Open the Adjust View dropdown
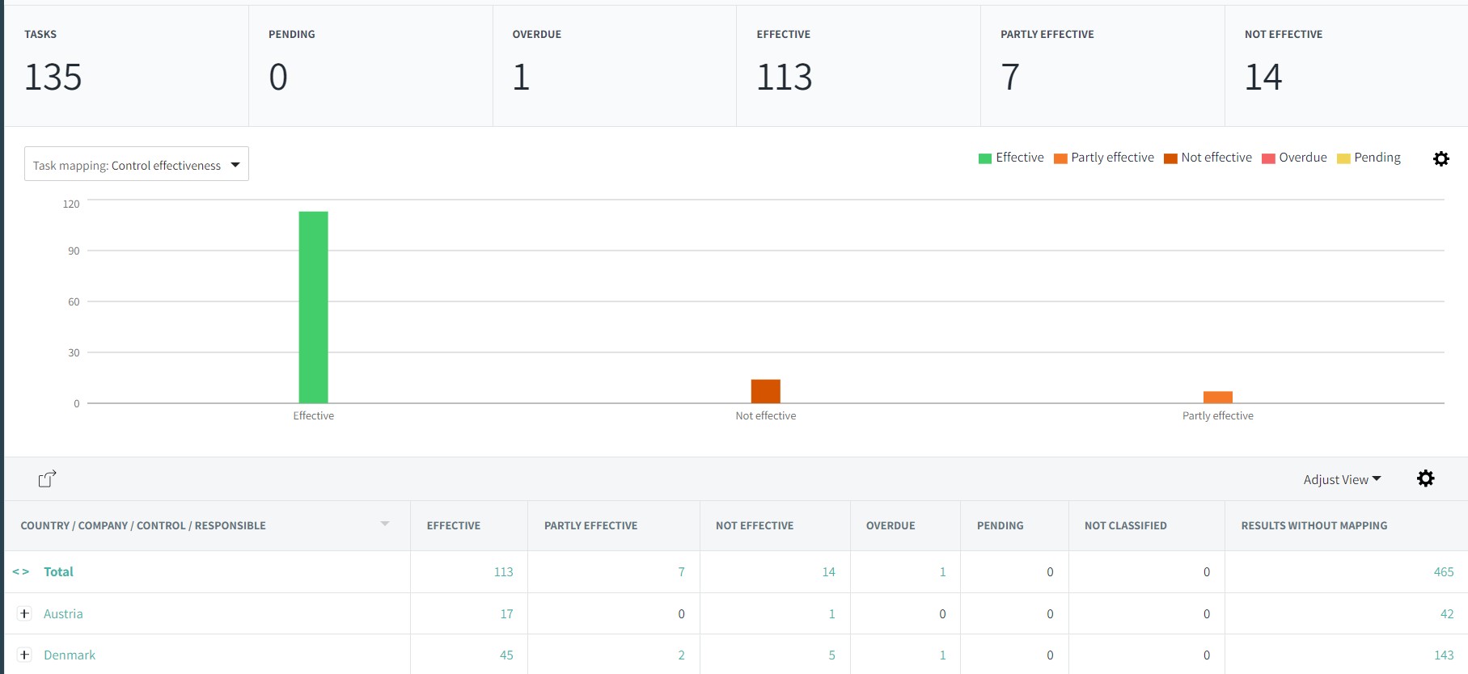This screenshot has height=674, width=1468. (1342, 479)
